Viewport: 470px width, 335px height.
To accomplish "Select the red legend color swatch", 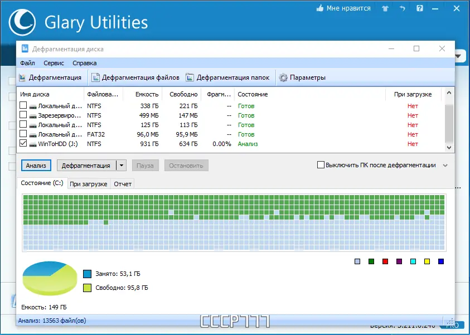I will pyautogui.click(x=385, y=261).
